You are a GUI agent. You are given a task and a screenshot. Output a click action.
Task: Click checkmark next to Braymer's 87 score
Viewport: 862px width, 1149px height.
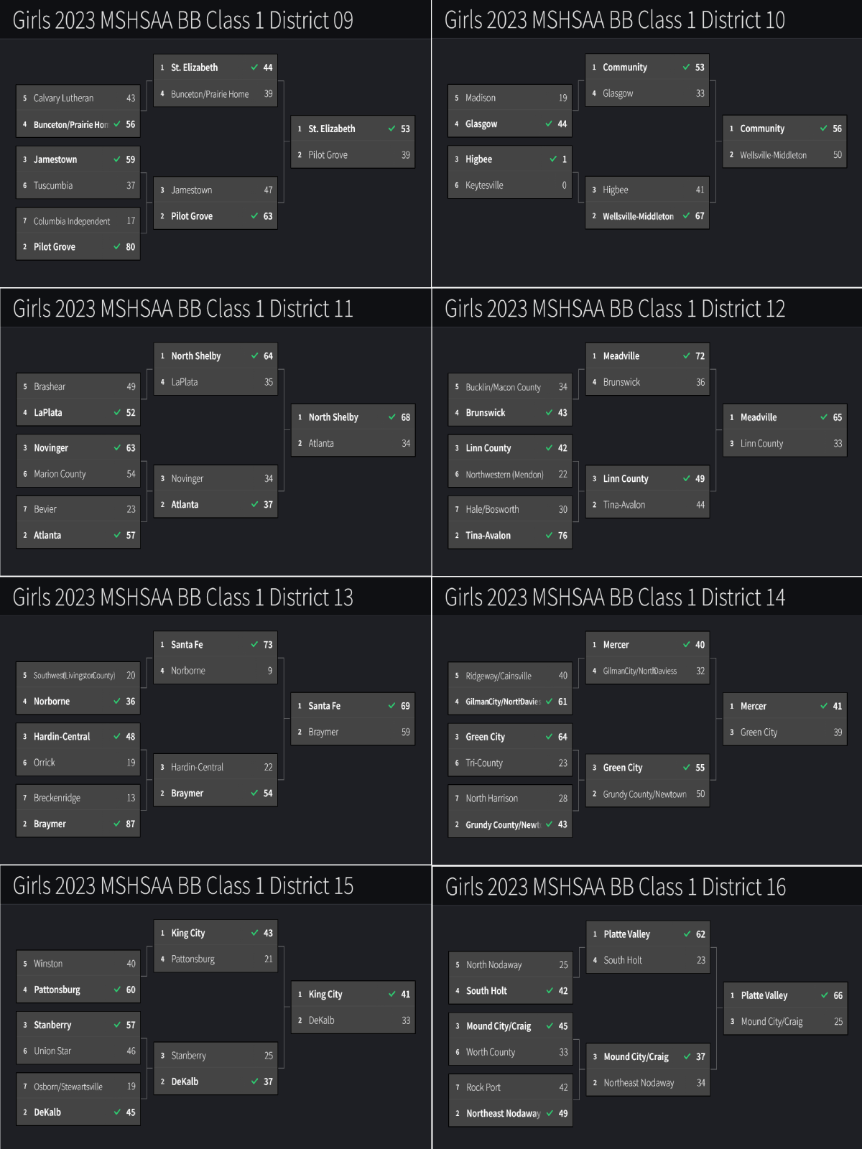tap(117, 824)
